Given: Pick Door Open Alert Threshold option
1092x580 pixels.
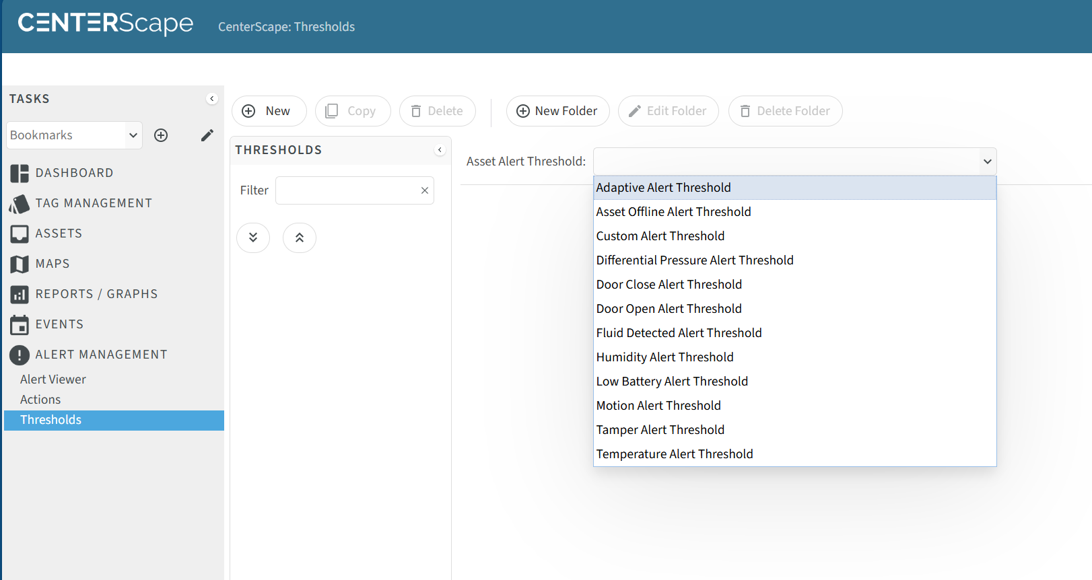Looking at the screenshot, I should 669,309.
